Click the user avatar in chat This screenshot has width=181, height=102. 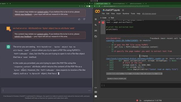8,28
